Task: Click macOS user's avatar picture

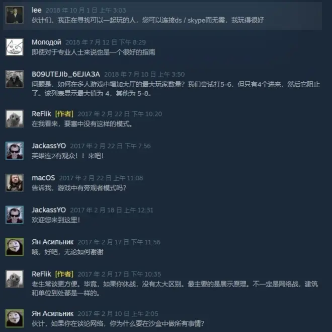Action: 15,183
